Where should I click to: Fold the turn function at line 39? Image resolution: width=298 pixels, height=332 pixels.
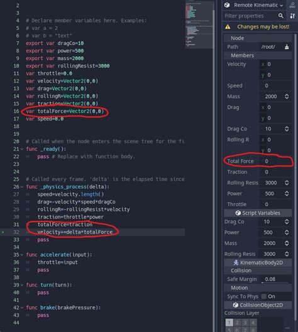click(x=22, y=285)
